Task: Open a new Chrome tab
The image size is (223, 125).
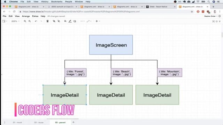Action: coord(213,7)
